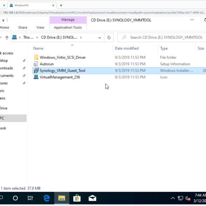
Task: Sort files by Size column
Action: (201, 48)
